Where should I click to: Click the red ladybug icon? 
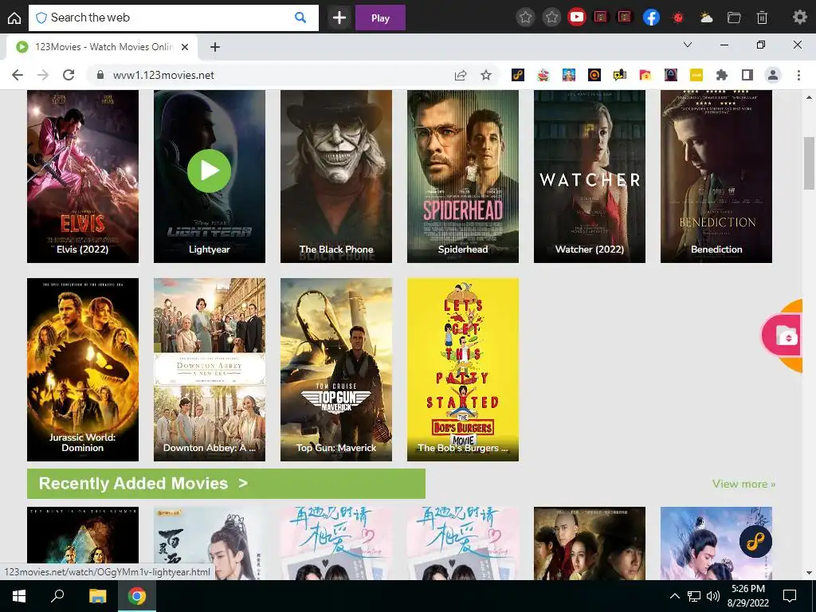click(x=677, y=18)
